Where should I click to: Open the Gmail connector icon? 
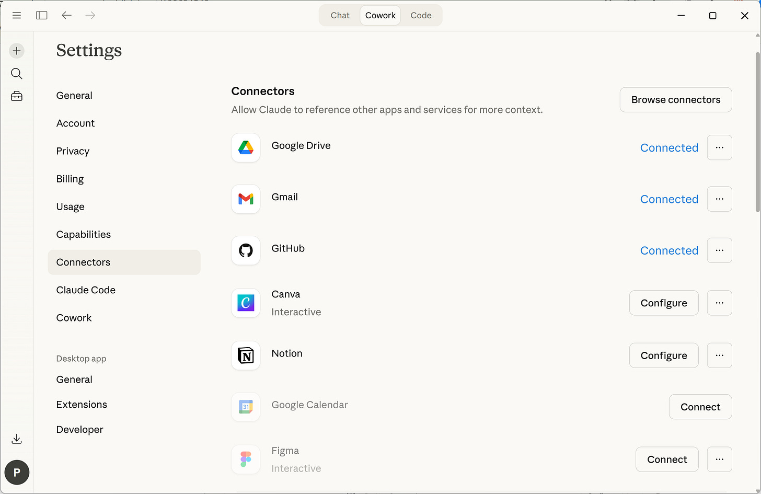pos(246,199)
